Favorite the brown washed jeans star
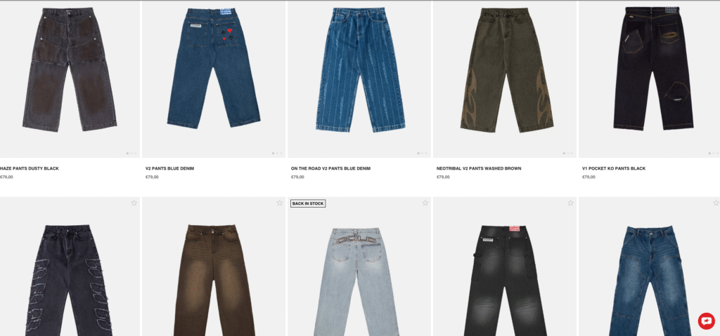 pyautogui.click(x=280, y=203)
